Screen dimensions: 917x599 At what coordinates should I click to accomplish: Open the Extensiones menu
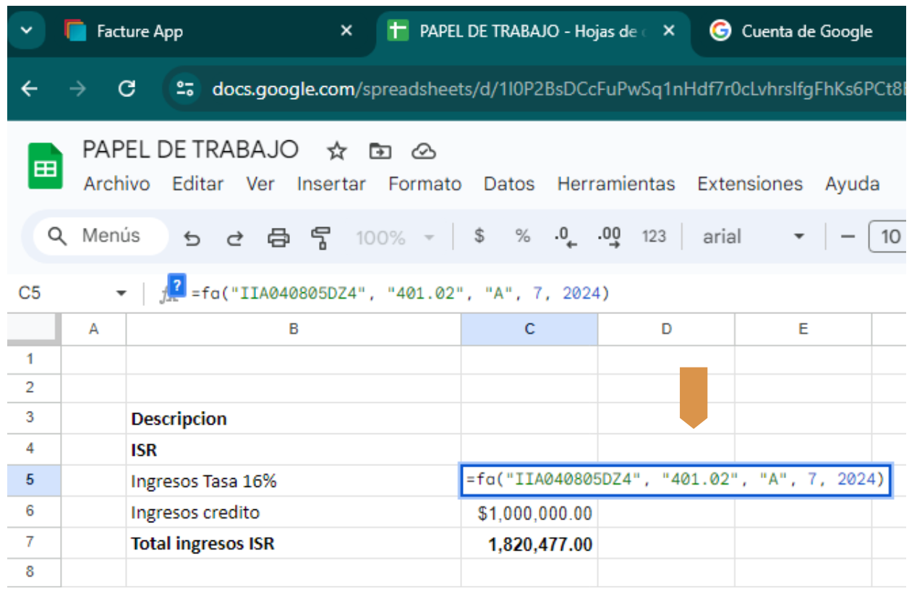pos(749,184)
